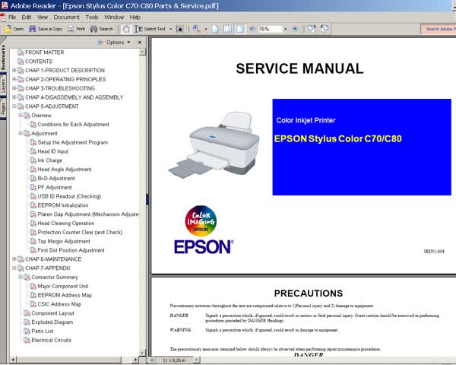This screenshot has height=365, width=456.
Task: Close the bookmarks navigation pane
Action: pyautogui.click(x=140, y=43)
